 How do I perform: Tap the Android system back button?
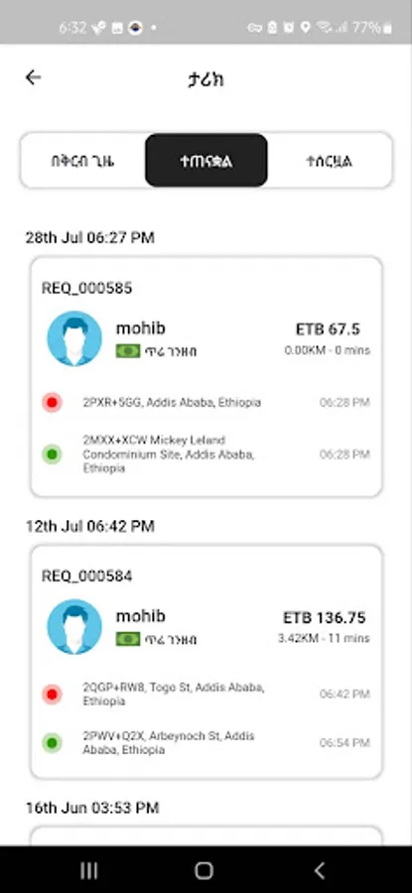coord(320,870)
